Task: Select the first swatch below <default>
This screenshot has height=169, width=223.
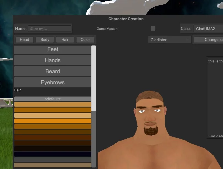Action: pyautogui.click(x=53, y=104)
